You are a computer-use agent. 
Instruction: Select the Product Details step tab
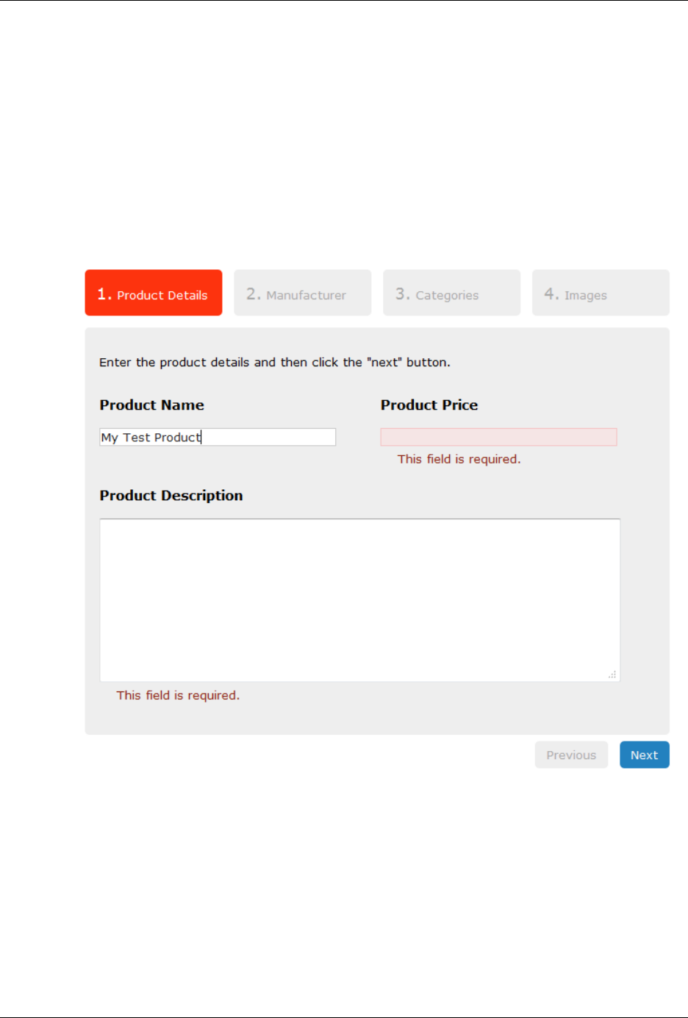(153, 293)
